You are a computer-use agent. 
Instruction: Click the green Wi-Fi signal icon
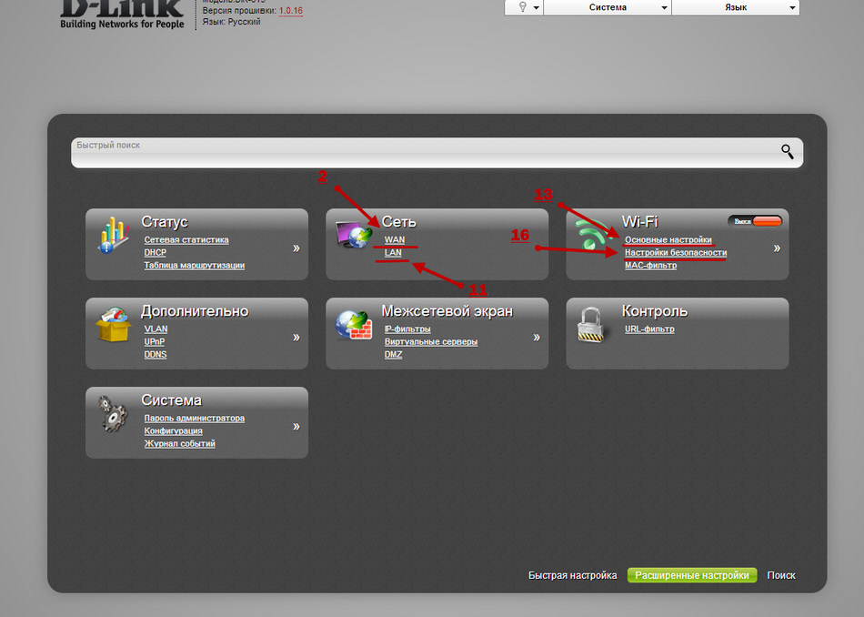tap(593, 235)
